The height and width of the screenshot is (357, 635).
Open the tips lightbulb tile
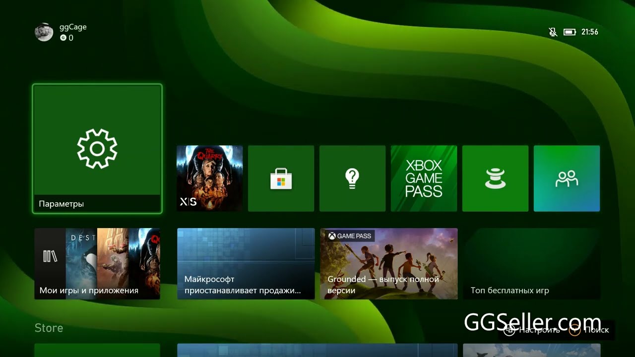pos(352,178)
